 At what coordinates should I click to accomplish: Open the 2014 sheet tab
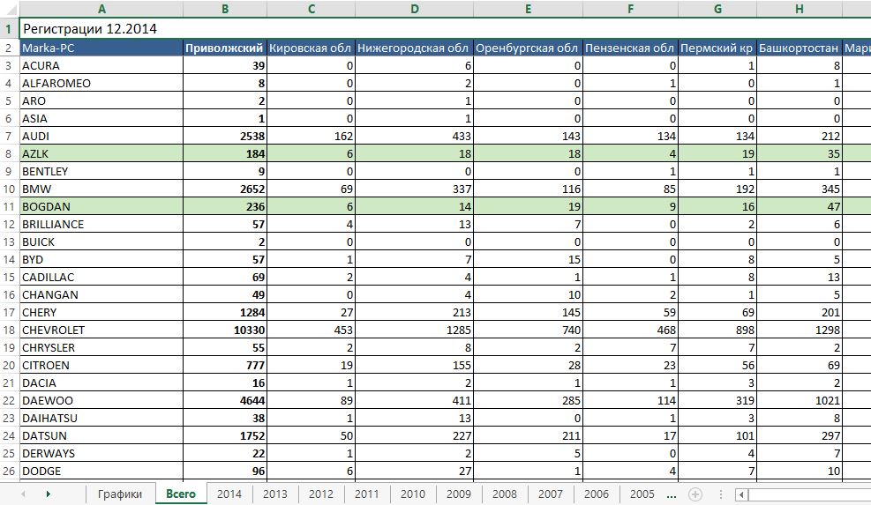(229, 494)
